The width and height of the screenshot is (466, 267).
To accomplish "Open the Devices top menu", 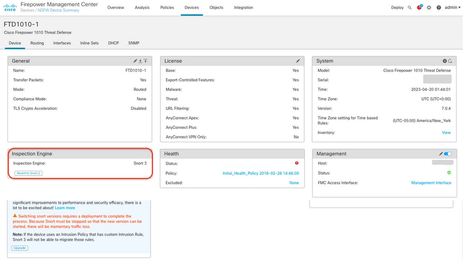I will pyautogui.click(x=192, y=7).
